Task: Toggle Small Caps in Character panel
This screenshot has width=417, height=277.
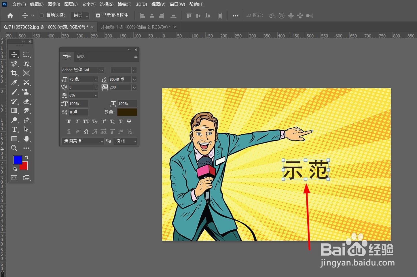Action: (x=95, y=122)
